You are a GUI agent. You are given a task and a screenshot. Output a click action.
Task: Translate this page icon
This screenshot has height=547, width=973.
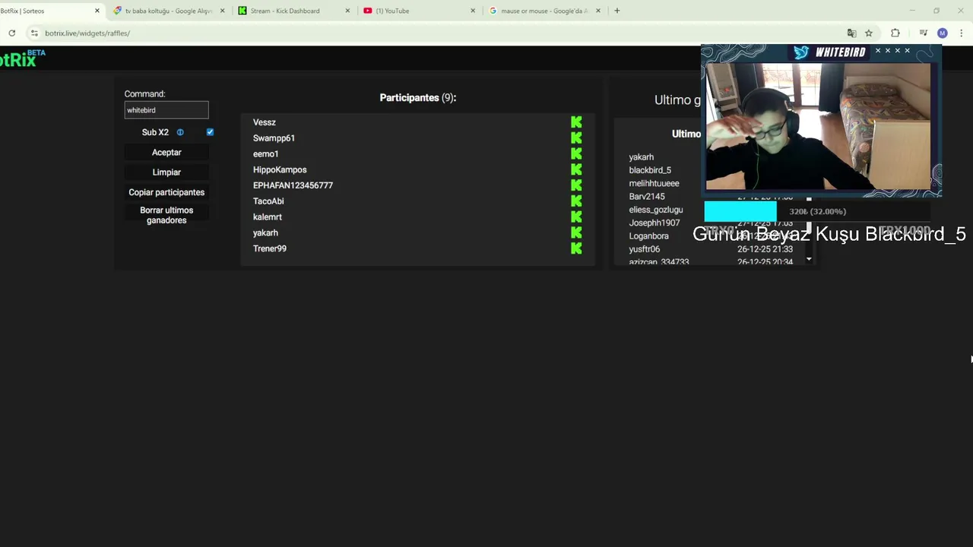851,33
